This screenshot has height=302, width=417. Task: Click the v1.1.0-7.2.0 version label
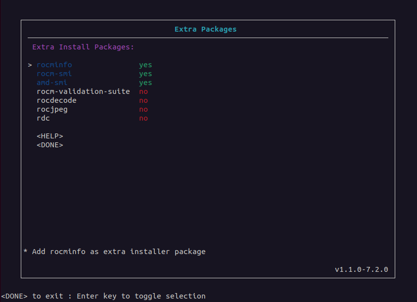point(361,269)
